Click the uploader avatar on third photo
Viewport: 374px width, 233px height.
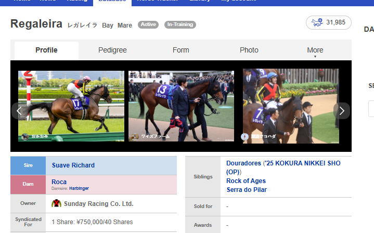(x=244, y=137)
